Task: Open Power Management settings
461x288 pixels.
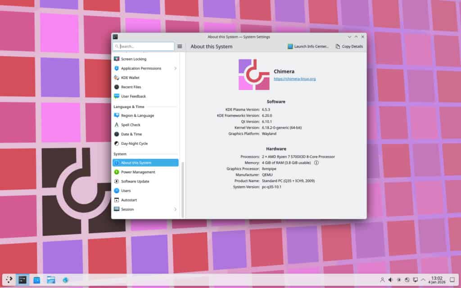Action: (x=136, y=172)
